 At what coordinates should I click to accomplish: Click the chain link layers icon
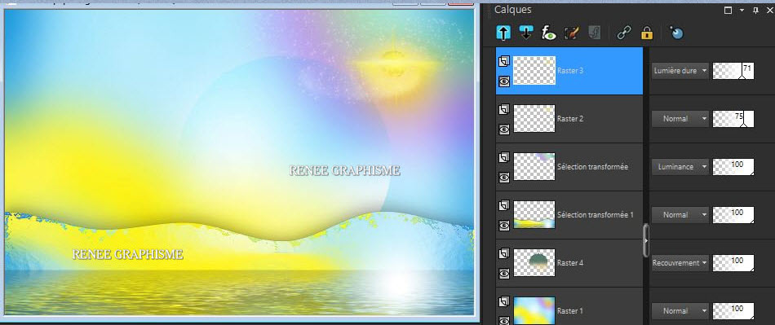click(624, 33)
